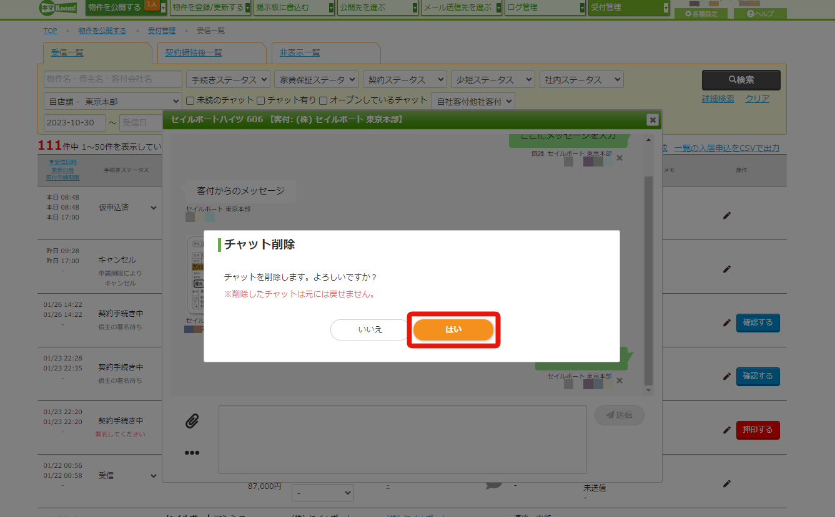This screenshot has height=517, width=835.
Task: Edit 受信 row with pencil icon
Action: click(x=726, y=483)
